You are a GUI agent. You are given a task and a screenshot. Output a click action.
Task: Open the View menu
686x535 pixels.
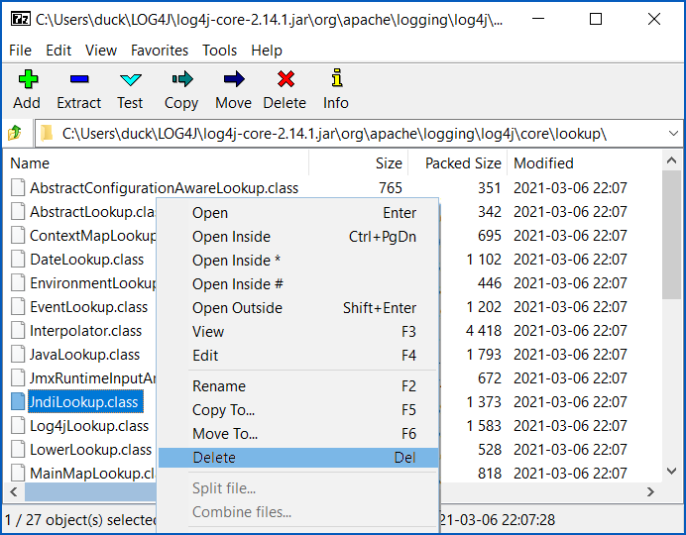pos(101,51)
